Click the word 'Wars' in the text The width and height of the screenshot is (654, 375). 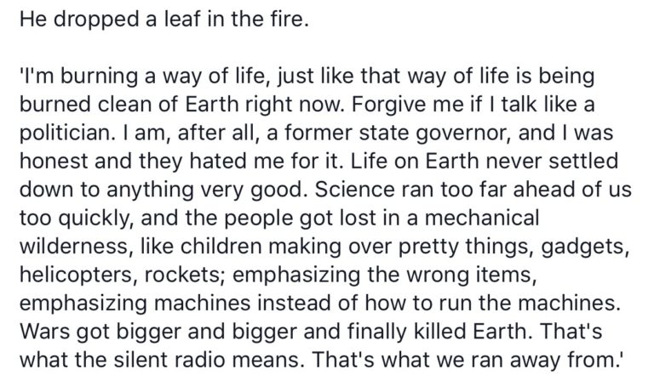[x=43, y=331]
